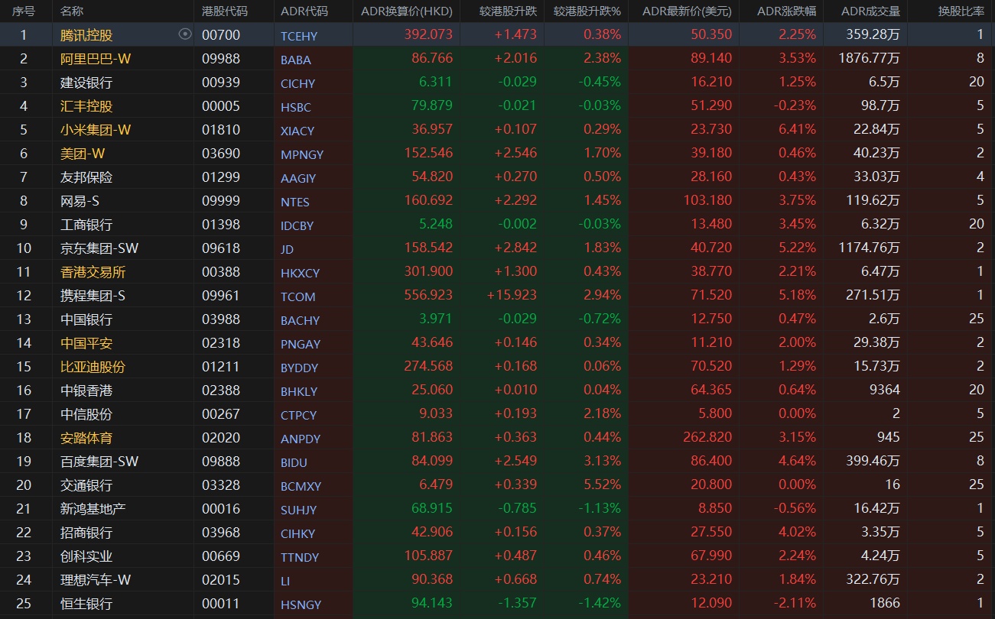The height and width of the screenshot is (619, 995).
Task: Select the 腾讯控股 stock name
Action: click(x=86, y=35)
